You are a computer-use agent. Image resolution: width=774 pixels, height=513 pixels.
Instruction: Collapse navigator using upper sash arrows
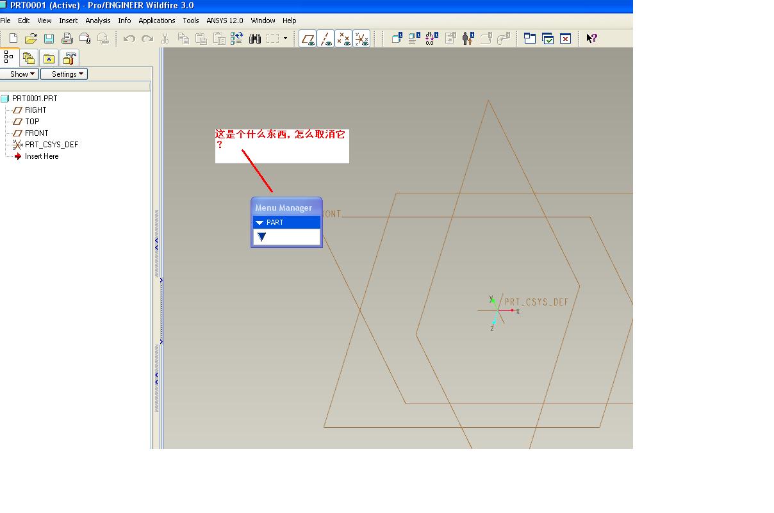(157, 243)
